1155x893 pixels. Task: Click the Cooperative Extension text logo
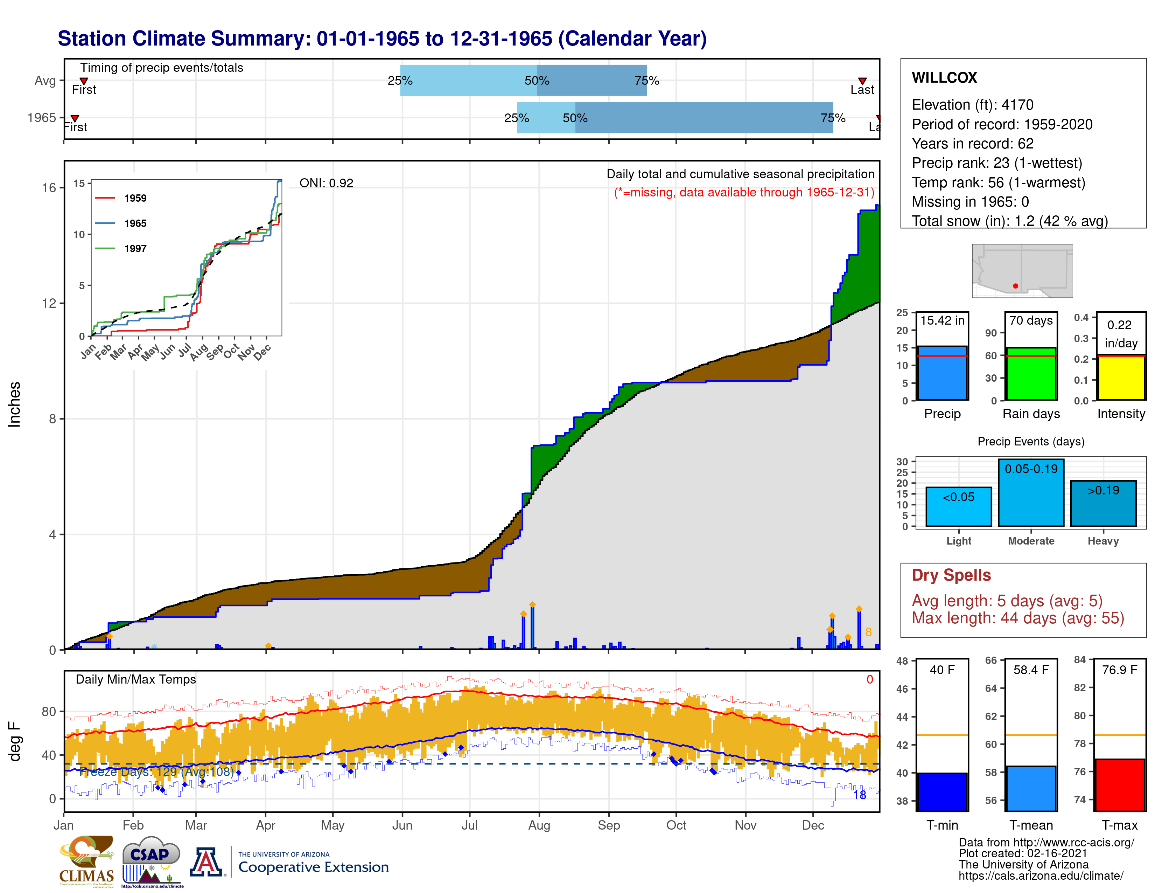pyautogui.click(x=313, y=863)
